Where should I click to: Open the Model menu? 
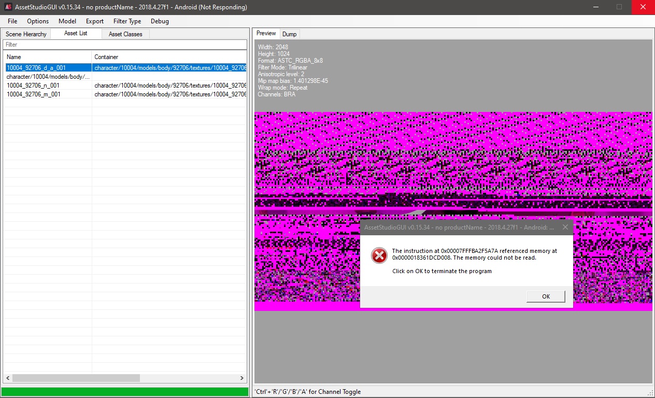(x=67, y=21)
